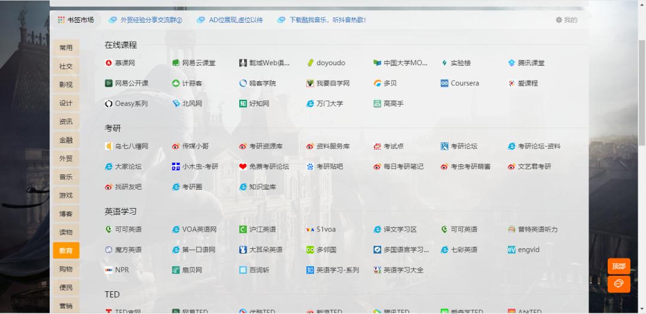This screenshot has height=314, width=646.
Task: Click the orange chat bubble button
Action: 619,284
